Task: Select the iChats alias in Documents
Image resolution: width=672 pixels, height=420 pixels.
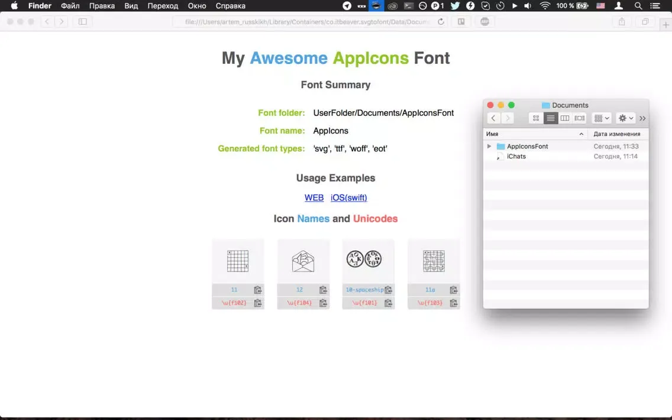Action: [566, 156]
